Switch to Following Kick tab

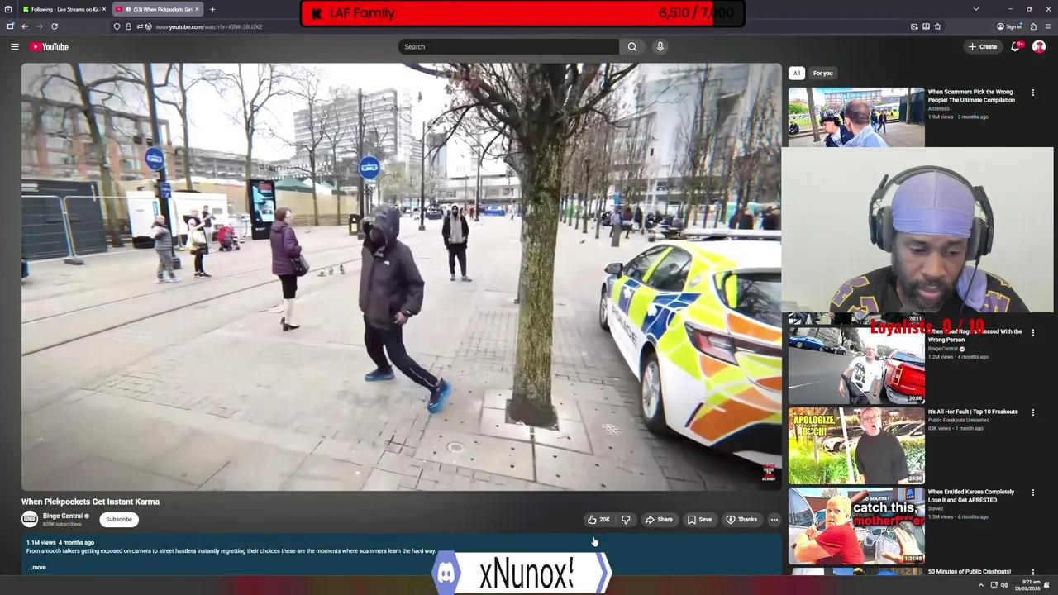click(62, 9)
